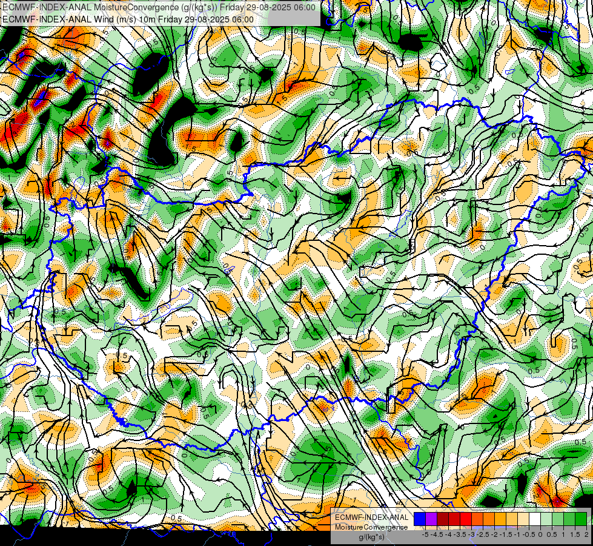Click the MoistureConvergence label in the legend
Viewport: 593px width, 546px height.
pyautogui.click(x=371, y=527)
